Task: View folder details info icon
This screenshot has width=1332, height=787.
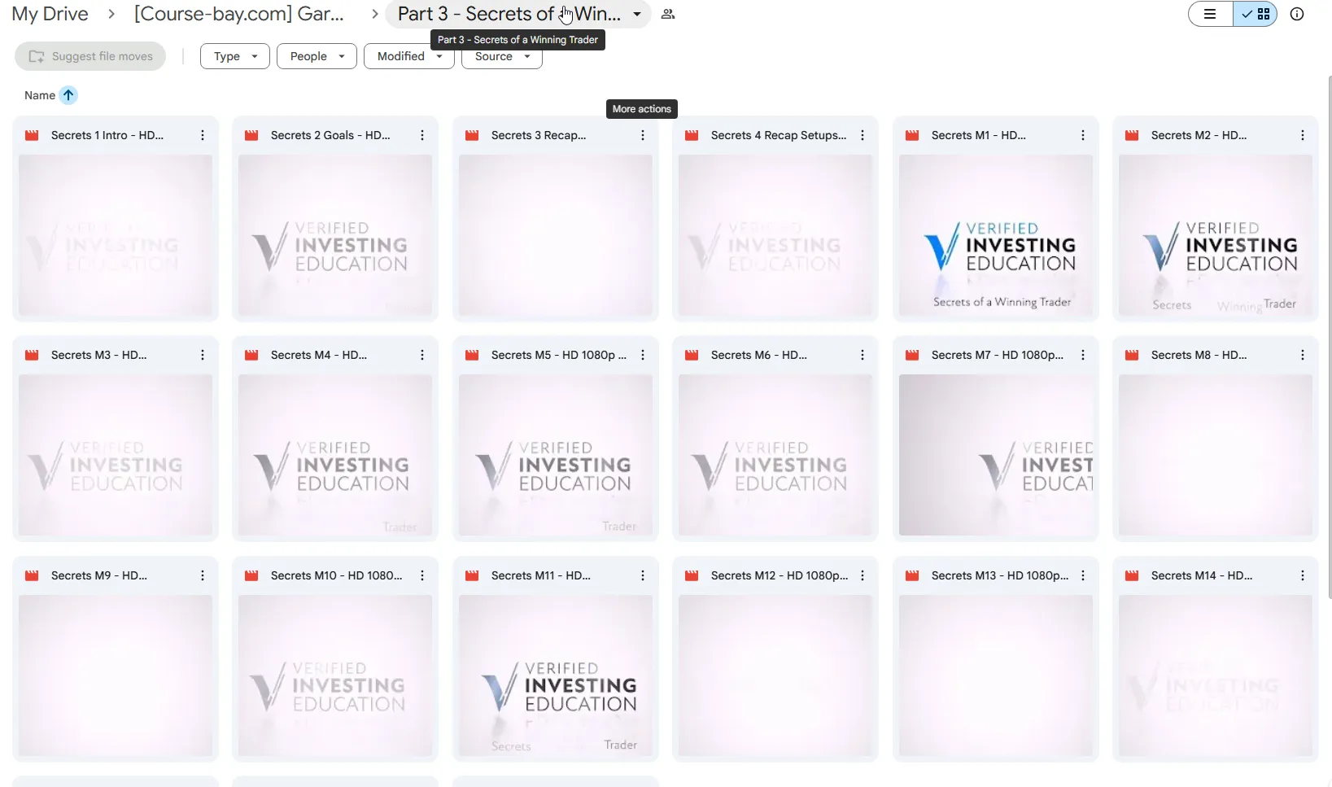Action: 1297,14
